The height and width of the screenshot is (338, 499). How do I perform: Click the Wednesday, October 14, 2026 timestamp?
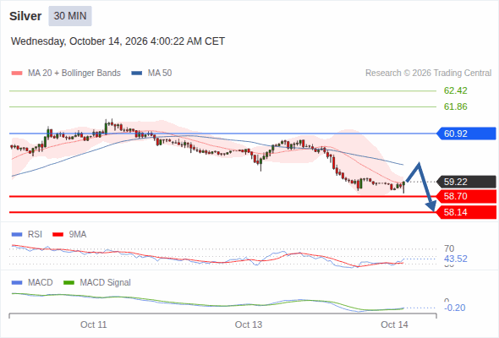click(118, 41)
